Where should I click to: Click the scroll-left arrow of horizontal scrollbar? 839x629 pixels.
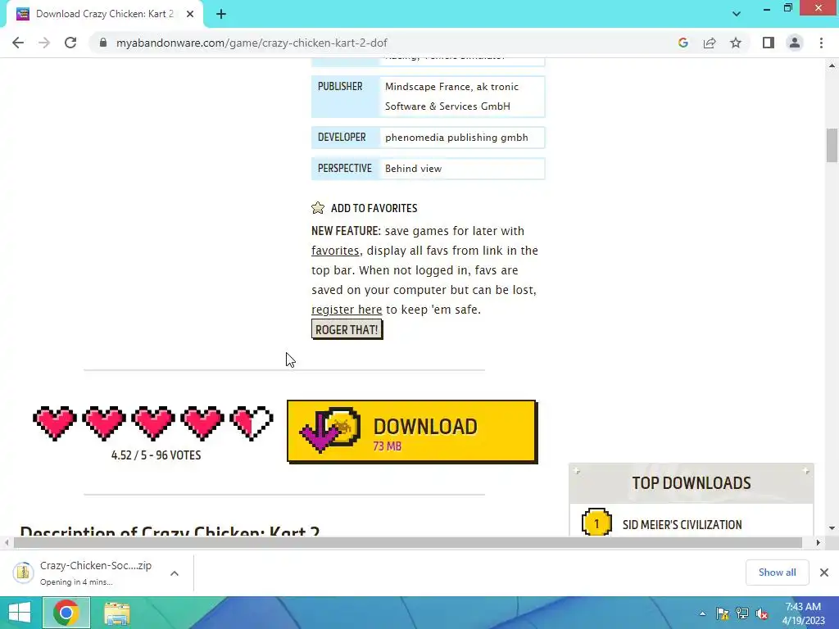(x=7, y=542)
